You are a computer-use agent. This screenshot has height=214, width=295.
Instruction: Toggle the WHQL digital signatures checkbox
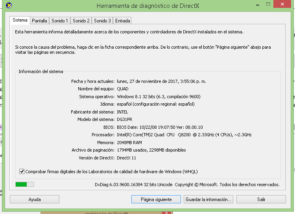pos(22,171)
